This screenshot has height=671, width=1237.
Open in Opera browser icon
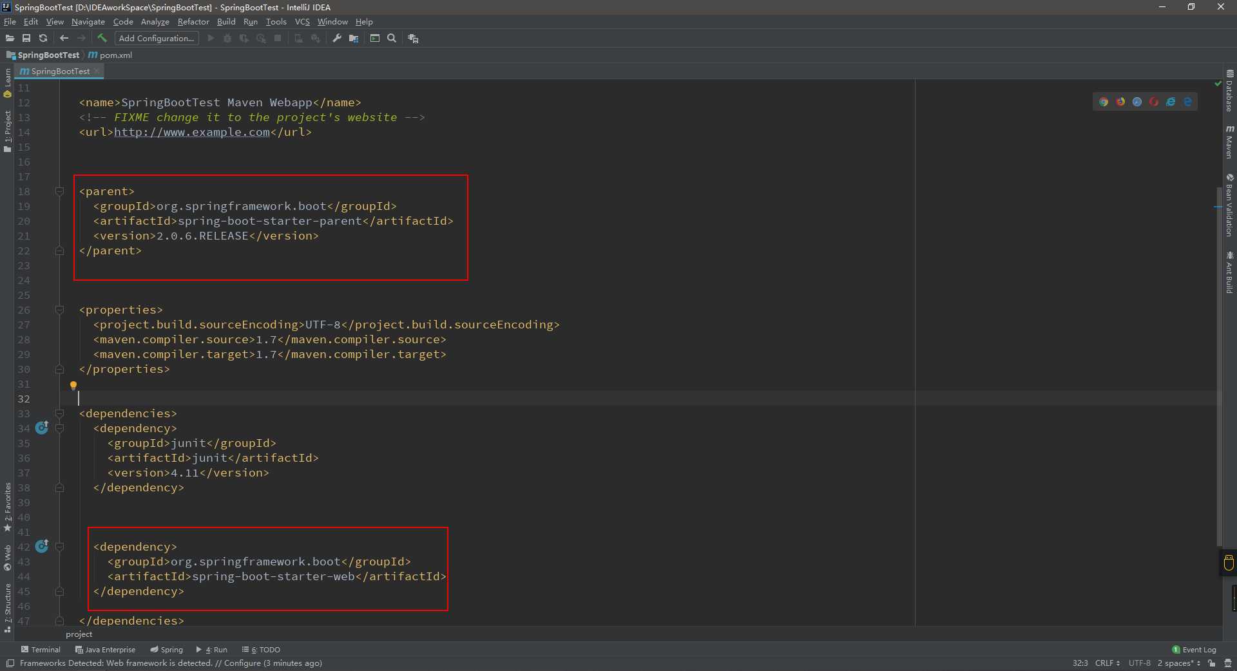coord(1154,102)
